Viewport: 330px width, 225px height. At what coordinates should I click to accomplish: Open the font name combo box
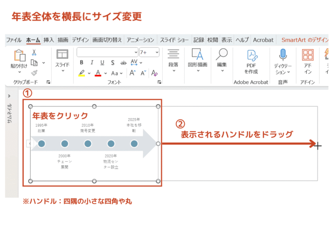pos(107,52)
